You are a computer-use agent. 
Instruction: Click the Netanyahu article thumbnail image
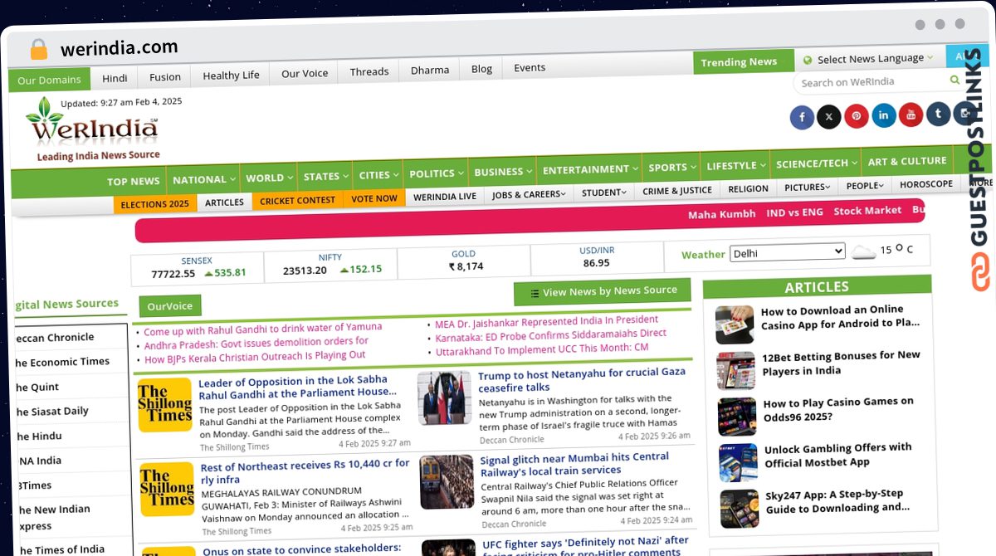tap(444, 397)
